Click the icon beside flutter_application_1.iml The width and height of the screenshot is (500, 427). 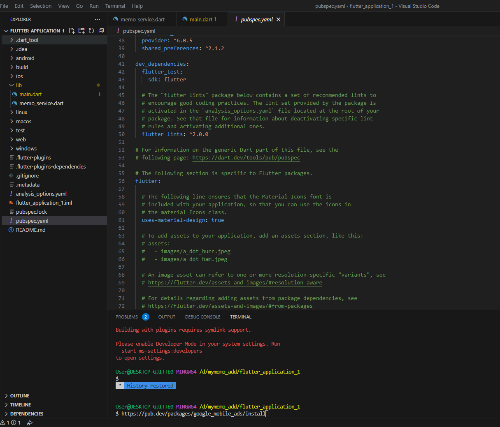11,203
